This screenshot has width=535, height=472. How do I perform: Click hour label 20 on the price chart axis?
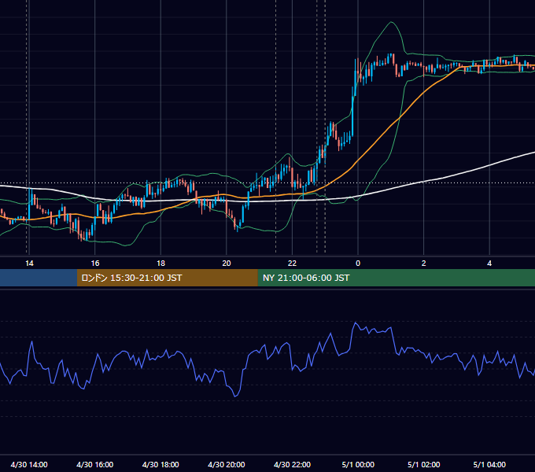[227, 264]
